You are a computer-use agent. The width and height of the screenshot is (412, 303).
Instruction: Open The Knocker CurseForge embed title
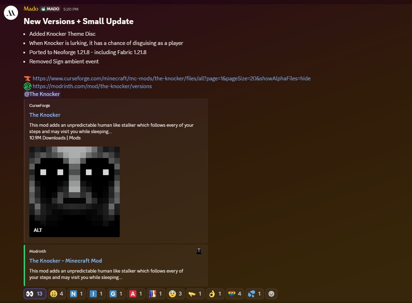(x=45, y=115)
